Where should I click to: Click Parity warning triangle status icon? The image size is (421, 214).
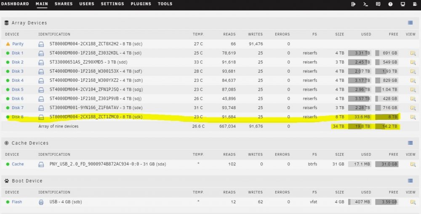click(x=8, y=44)
